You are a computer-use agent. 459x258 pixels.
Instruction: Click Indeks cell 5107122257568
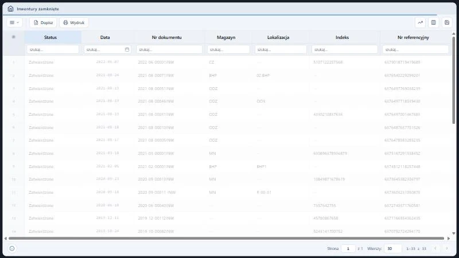click(328, 62)
